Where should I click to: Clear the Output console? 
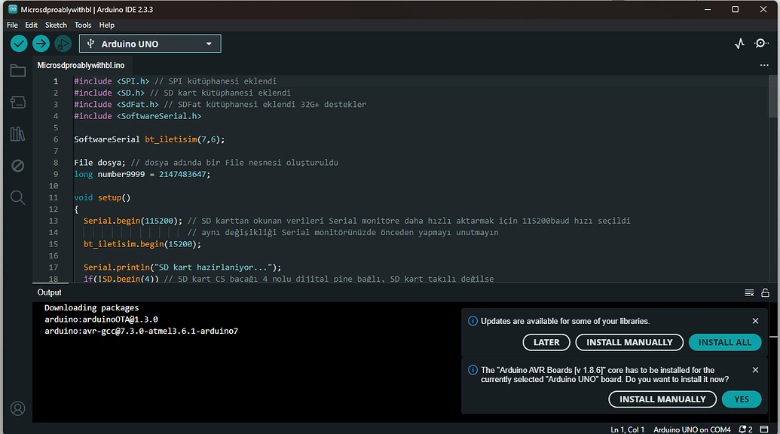click(x=748, y=292)
